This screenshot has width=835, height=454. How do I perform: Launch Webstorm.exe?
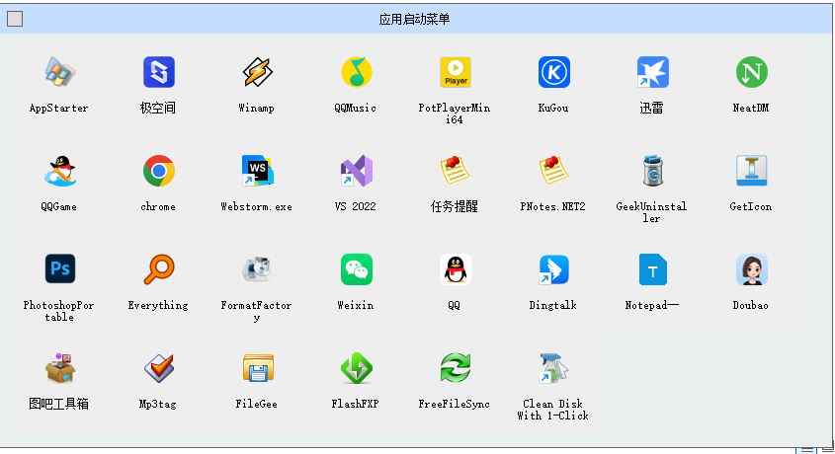(x=258, y=171)
